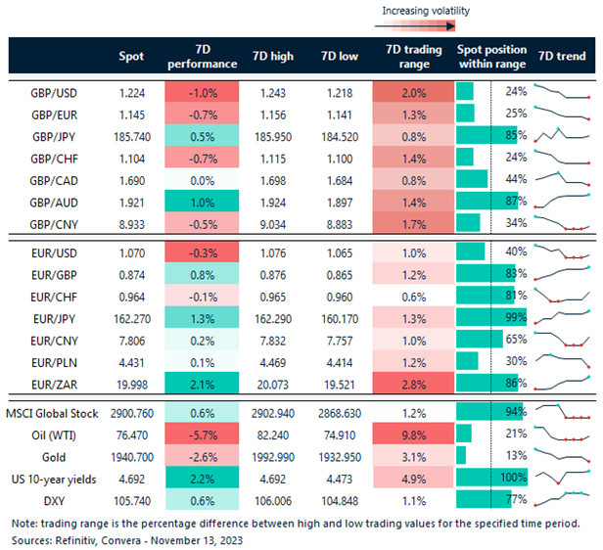Click the 7D trading range column header
Viewport: 603px width, 550px height.
[x=414, y=56]
